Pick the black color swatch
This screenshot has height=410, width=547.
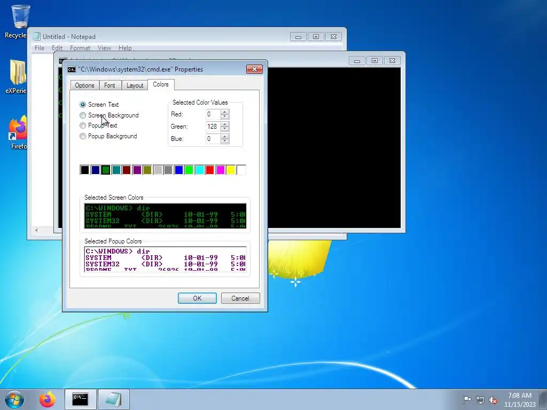[x=85, y=170]
